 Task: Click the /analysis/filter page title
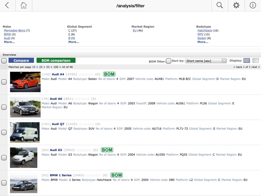pyautogui.click(x=130, y=6)
